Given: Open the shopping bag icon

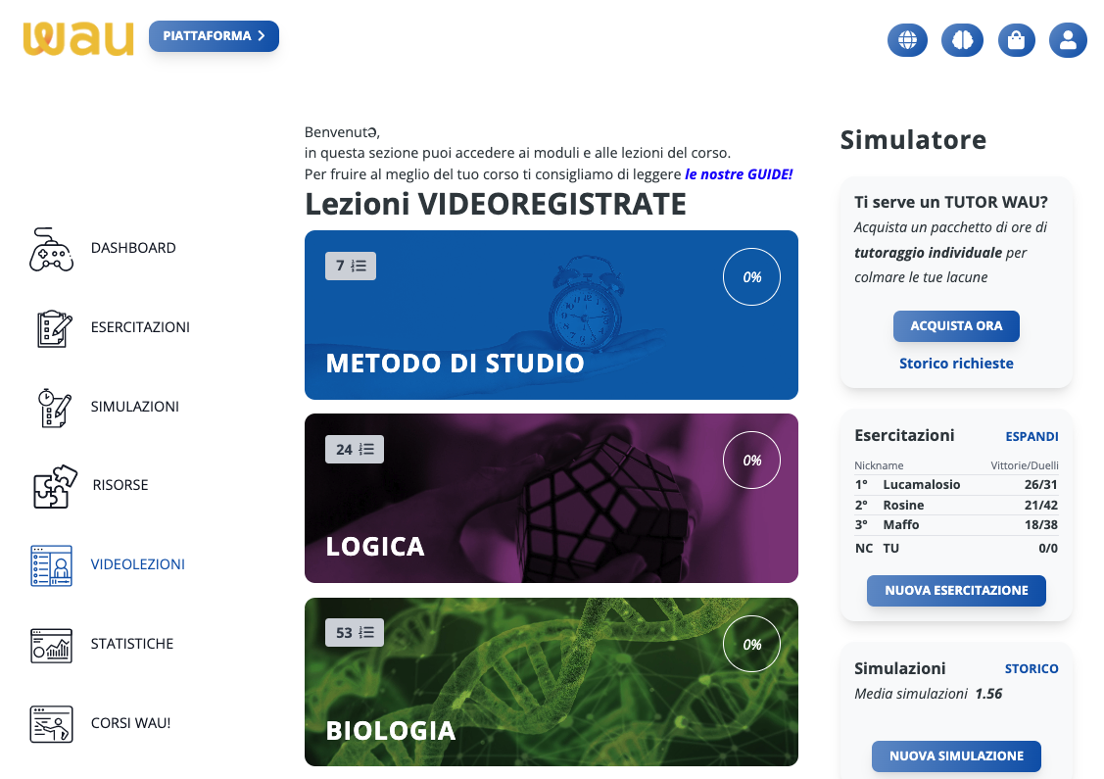Looking at the screenshot, I should [1016, 40].
